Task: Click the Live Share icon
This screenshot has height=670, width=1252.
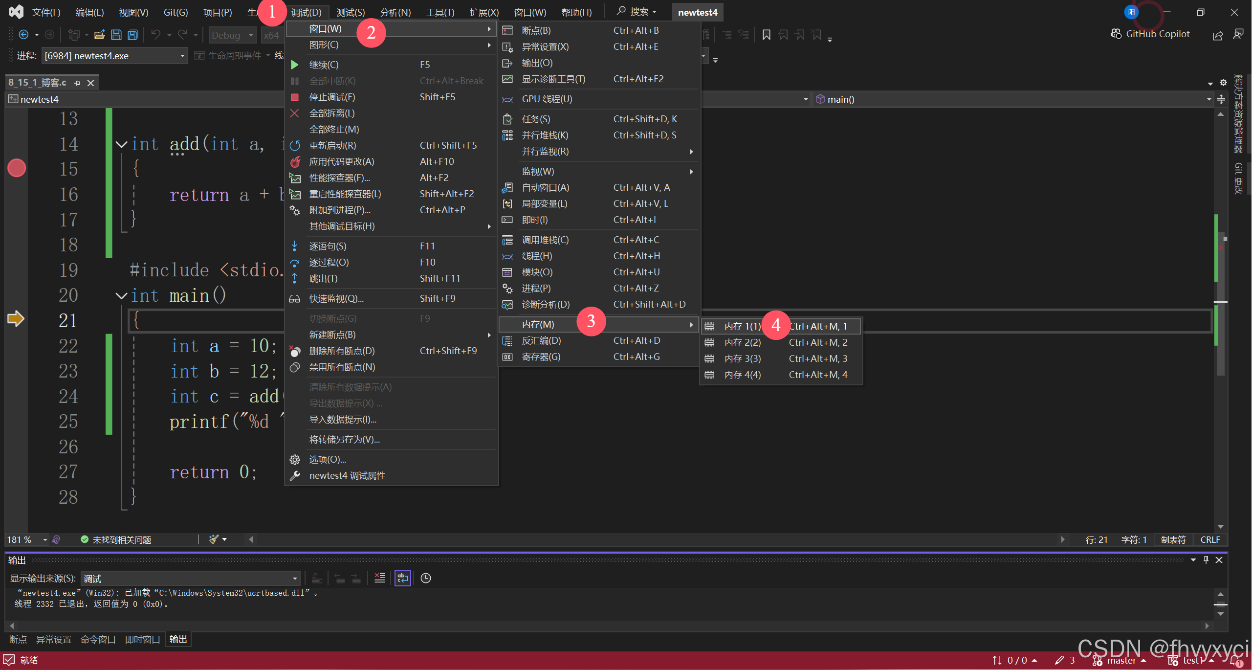Action: pos(1217,35)
